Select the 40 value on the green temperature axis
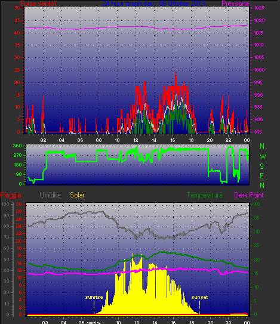280x324 pixels. pyautogui.click(x=257, y=204)
